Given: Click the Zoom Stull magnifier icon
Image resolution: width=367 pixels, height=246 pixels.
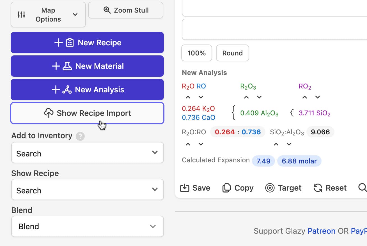Looking at the screenshot, I should pyautogui.click(x=107, y=10).
